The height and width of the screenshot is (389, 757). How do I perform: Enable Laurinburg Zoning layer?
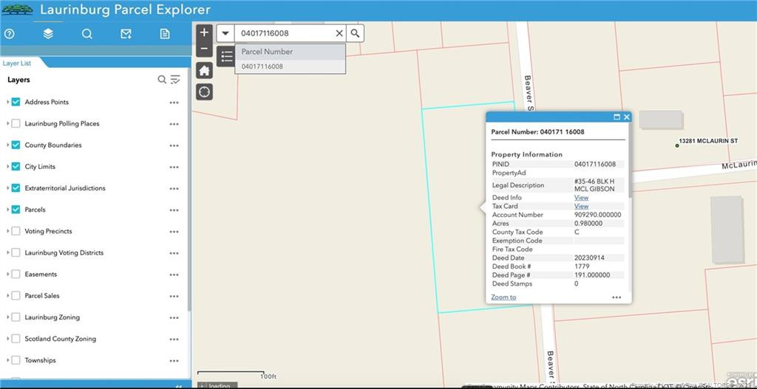16,317
